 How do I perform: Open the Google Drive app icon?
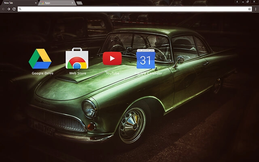point(40,59)
